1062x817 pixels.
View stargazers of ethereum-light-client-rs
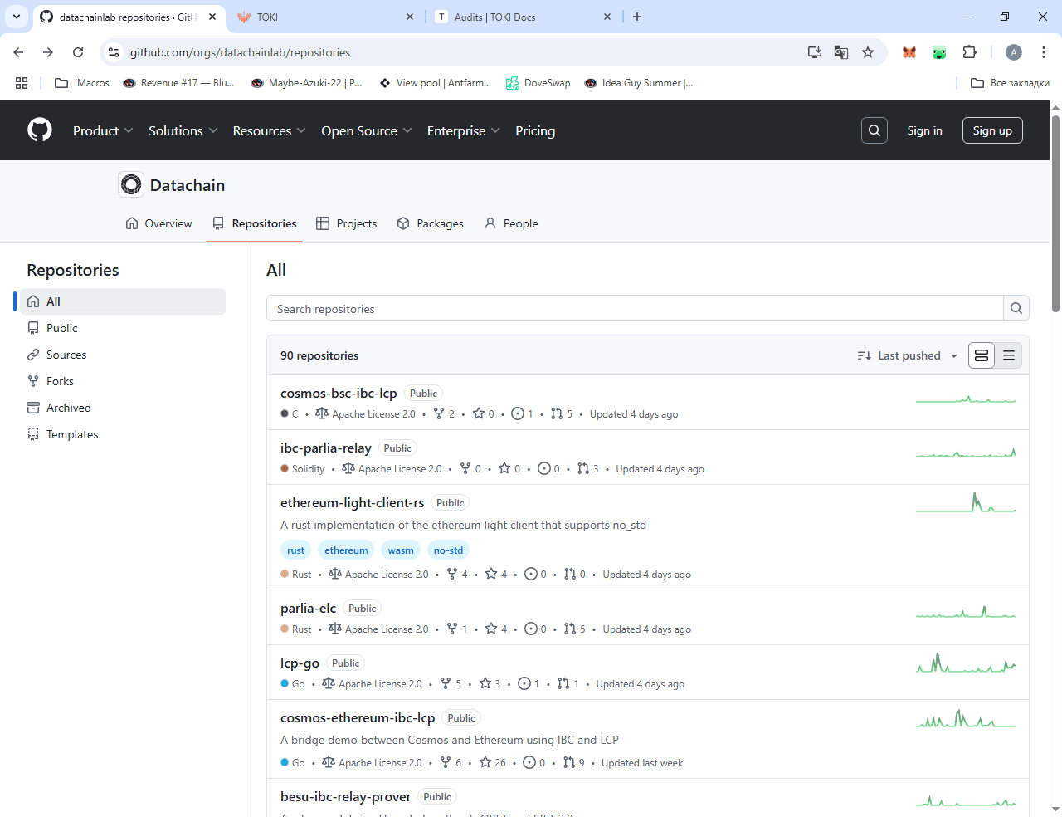click(496, 574)
